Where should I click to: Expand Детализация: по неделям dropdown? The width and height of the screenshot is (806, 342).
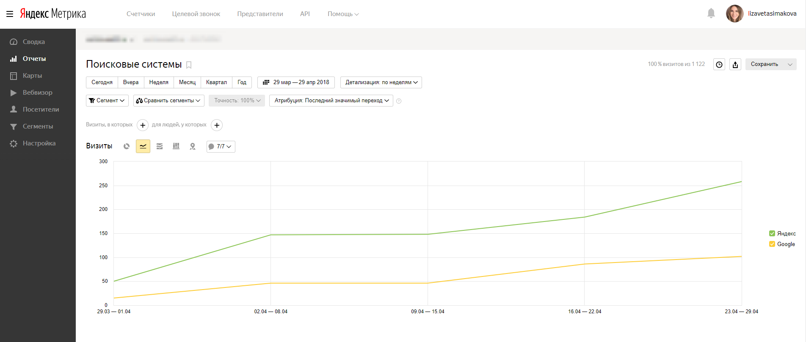pyautogui.click(x=381, y=82)
